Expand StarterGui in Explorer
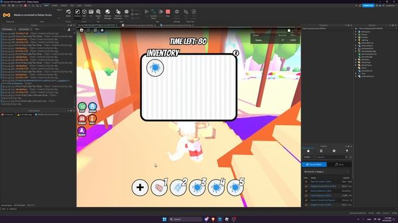Viewport: 398px width, 223px height. click(x=356, y=59)
